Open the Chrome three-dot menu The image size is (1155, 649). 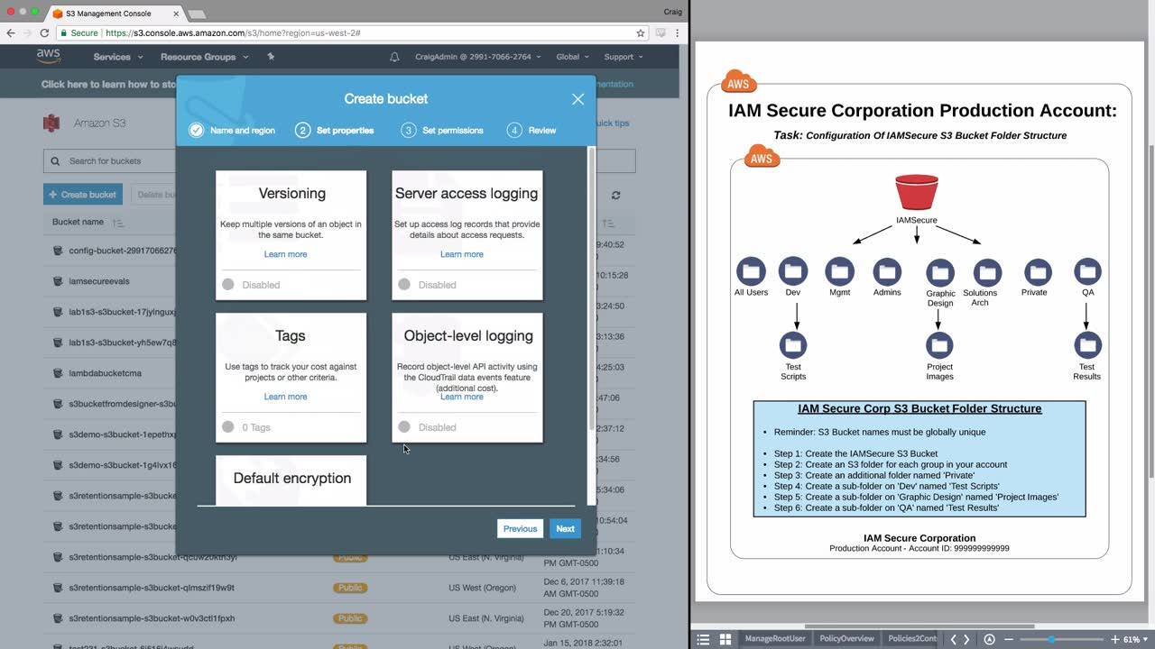677,32
